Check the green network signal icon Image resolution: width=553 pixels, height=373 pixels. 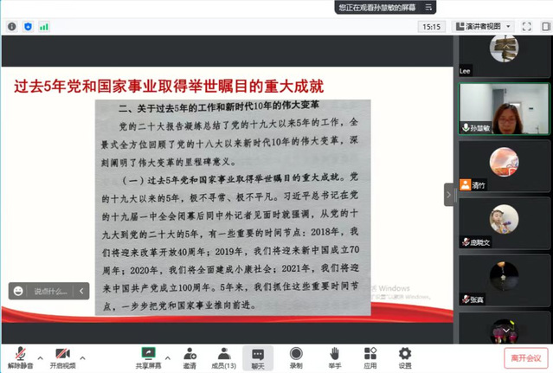pyautogui.click(x=44, y=27)
